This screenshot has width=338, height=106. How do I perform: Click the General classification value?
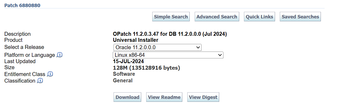point(123,80)
